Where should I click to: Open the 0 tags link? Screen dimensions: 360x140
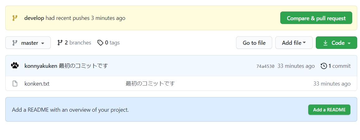coord(112,43)
